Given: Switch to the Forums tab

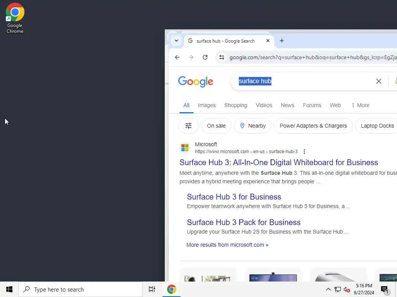Looking at the screenshot, I should 312,105.
